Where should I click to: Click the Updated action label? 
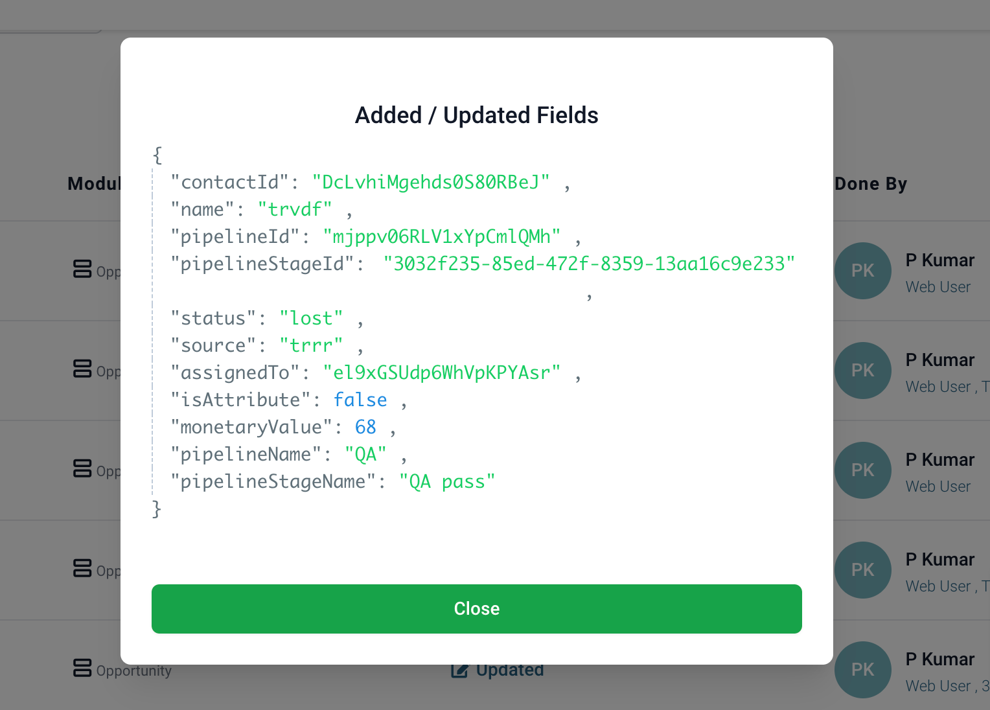pyautogui.click(x=510, y=670)
